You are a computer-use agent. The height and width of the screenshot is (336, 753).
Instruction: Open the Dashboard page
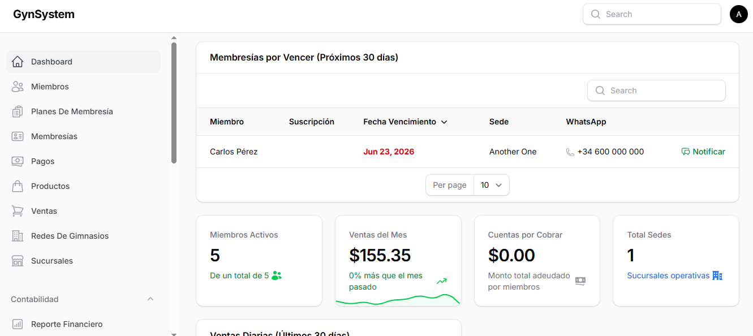click(83, 62)
